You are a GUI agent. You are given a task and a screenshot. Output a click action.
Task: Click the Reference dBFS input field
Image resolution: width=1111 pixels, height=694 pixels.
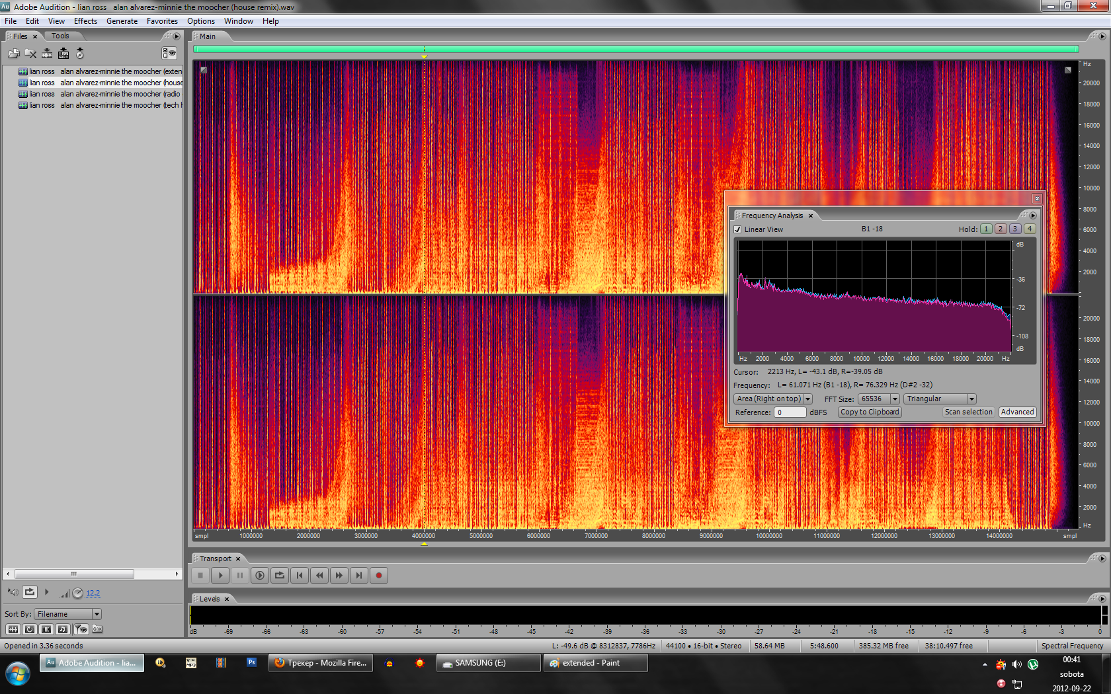pos(790,412)
